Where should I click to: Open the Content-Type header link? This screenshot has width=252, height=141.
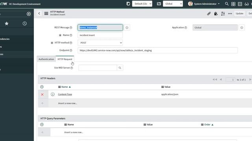coord(65,94)
